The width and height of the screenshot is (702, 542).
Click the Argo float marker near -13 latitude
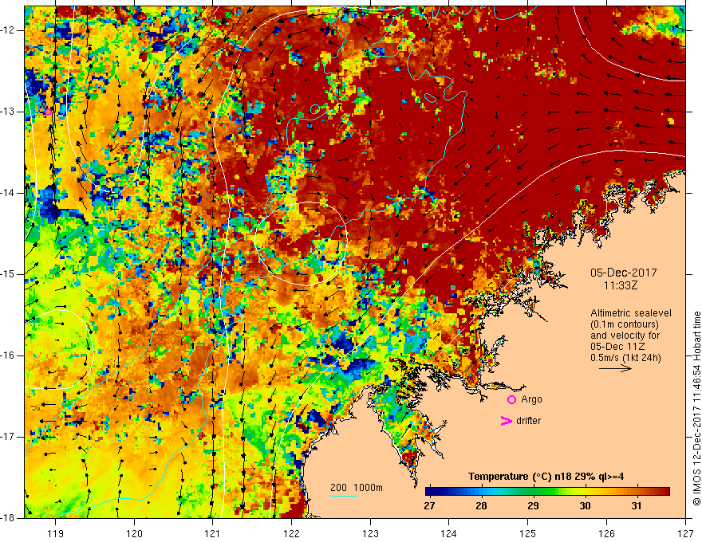48,112
